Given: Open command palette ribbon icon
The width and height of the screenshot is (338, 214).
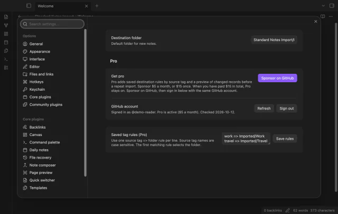Looking at the screenshot, I should (x=6, y=59).
